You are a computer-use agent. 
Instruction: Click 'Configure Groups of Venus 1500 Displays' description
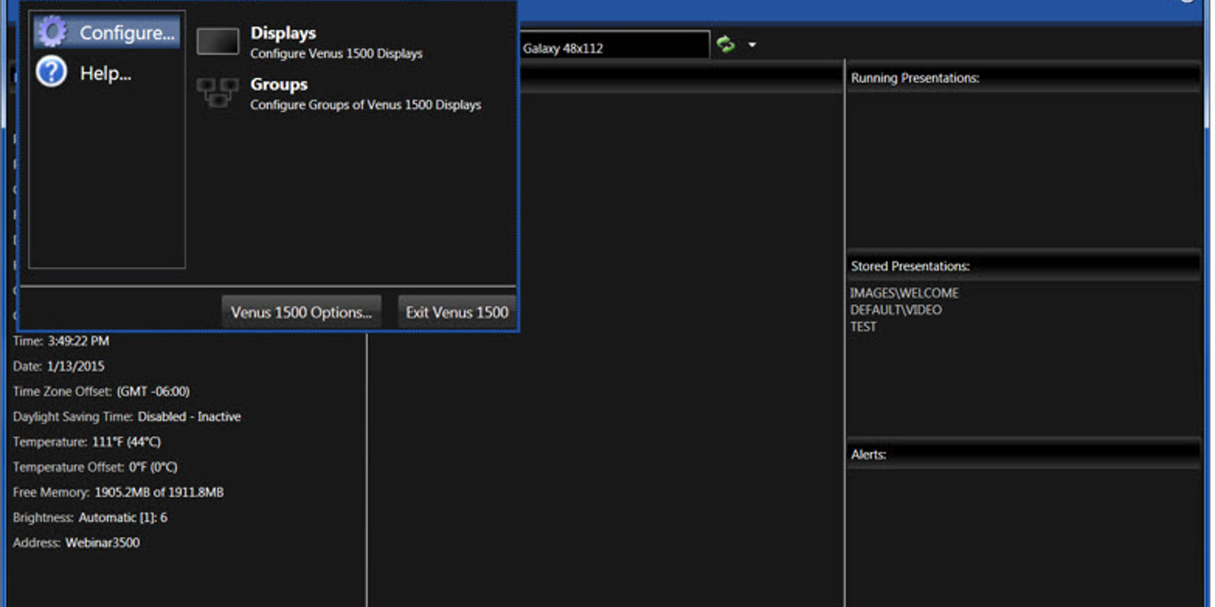point(365,105)
